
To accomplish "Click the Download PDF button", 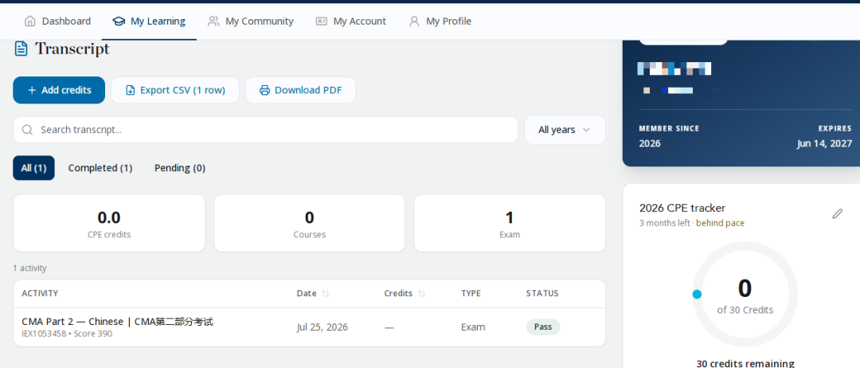I will click(300, 90).
